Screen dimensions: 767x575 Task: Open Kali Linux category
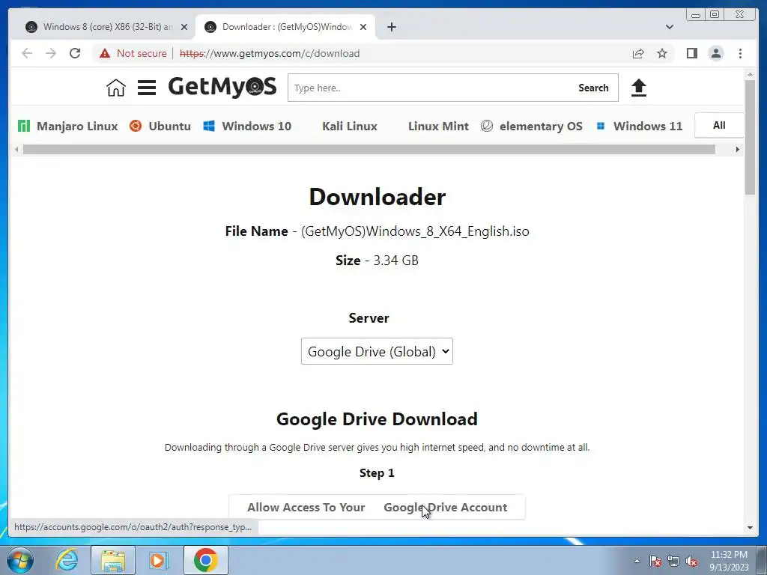(x=350, y=126)
